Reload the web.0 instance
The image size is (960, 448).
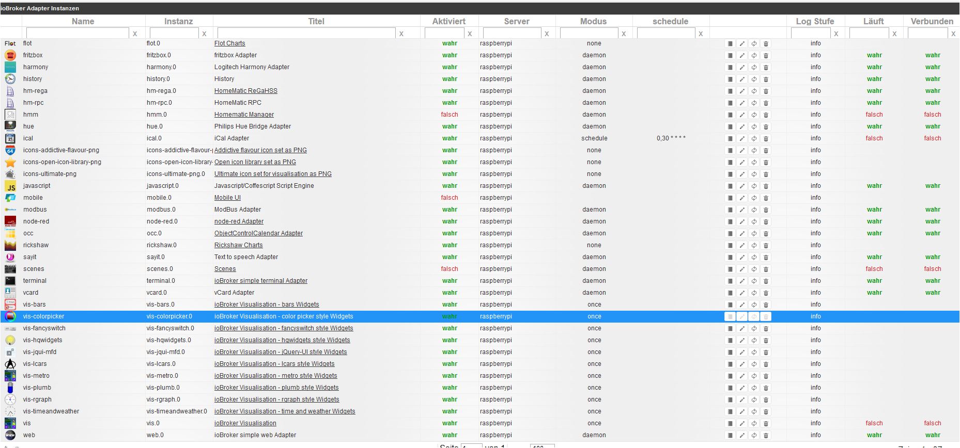point(754,436)
